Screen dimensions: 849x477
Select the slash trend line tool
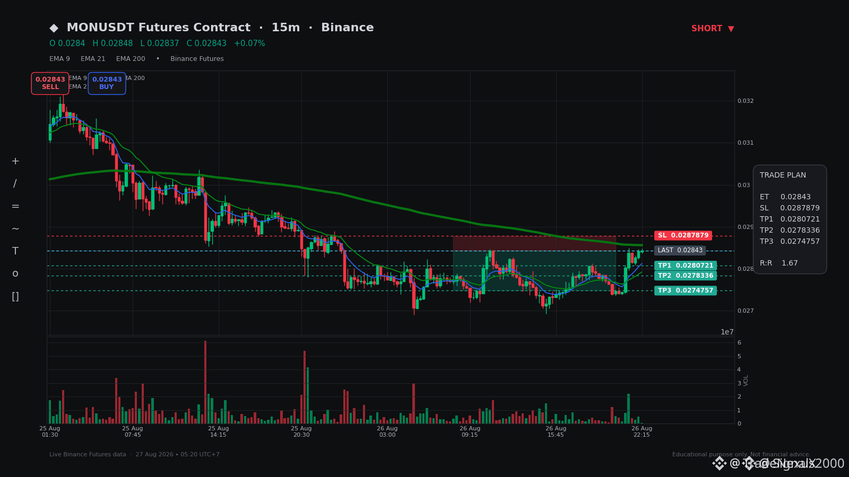tap(15, 184)
